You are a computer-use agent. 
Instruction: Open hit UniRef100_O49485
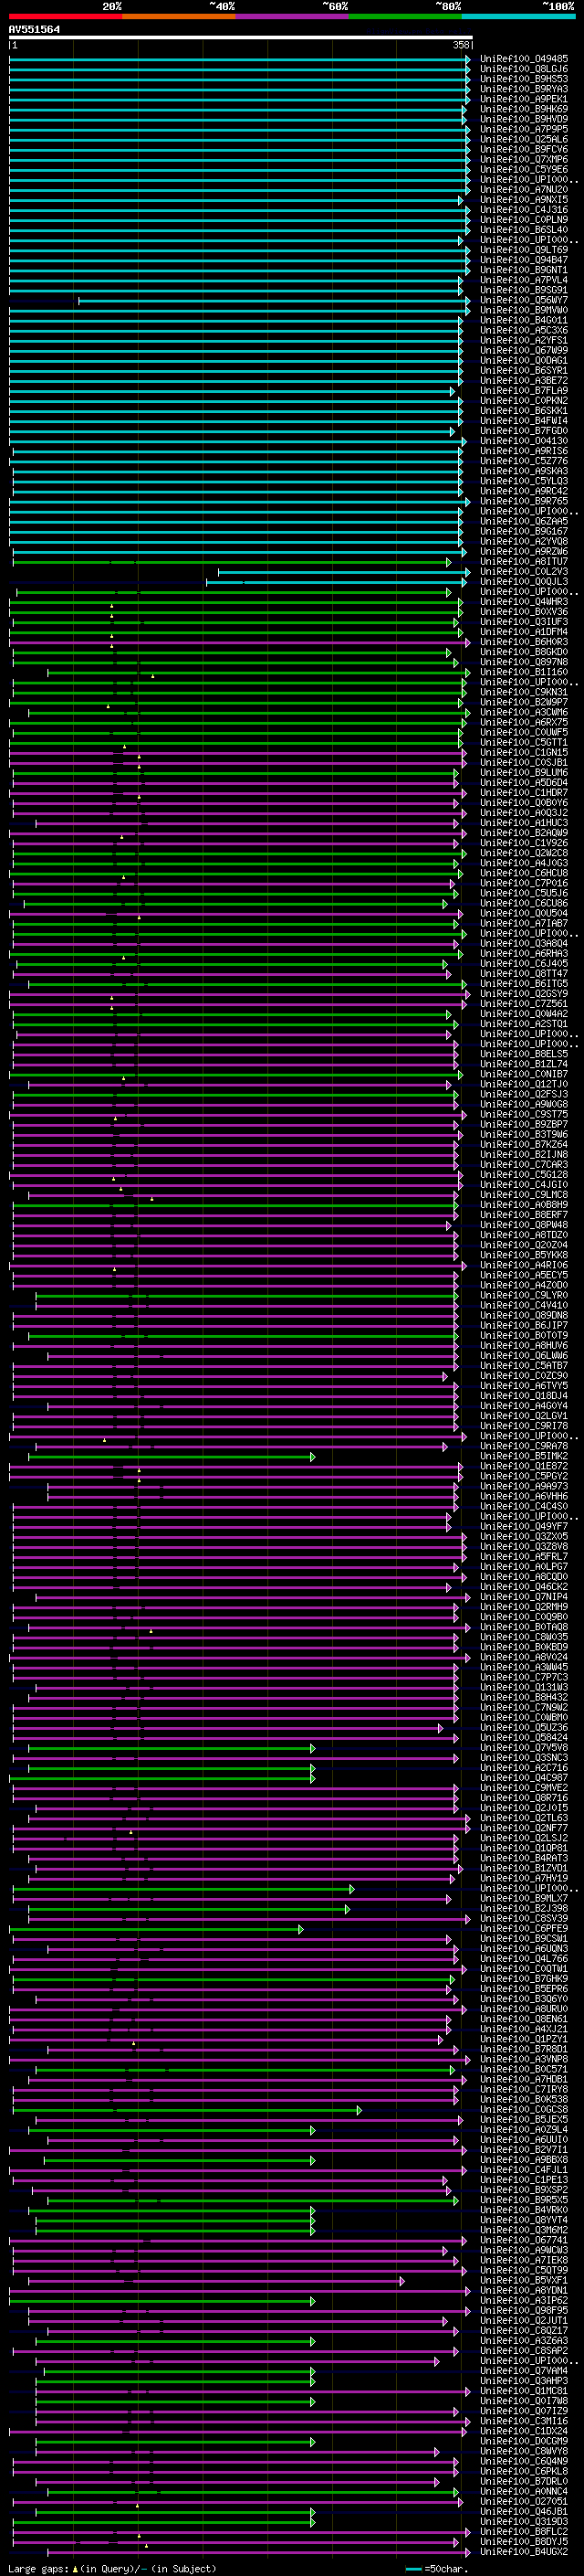pos(524,59)
